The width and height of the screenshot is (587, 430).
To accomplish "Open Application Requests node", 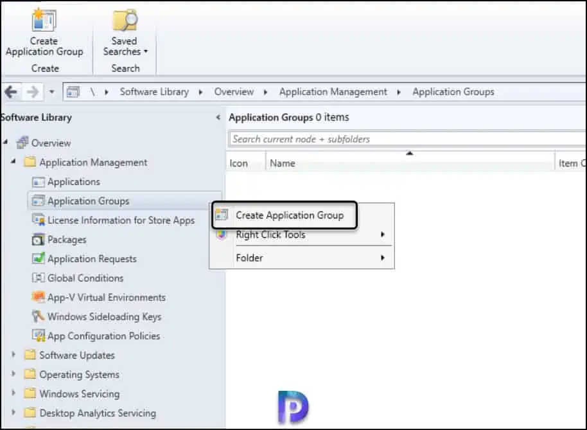I will pos(92,259).
